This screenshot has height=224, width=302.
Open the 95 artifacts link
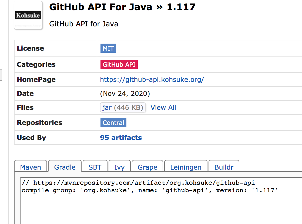click(121, 138)
